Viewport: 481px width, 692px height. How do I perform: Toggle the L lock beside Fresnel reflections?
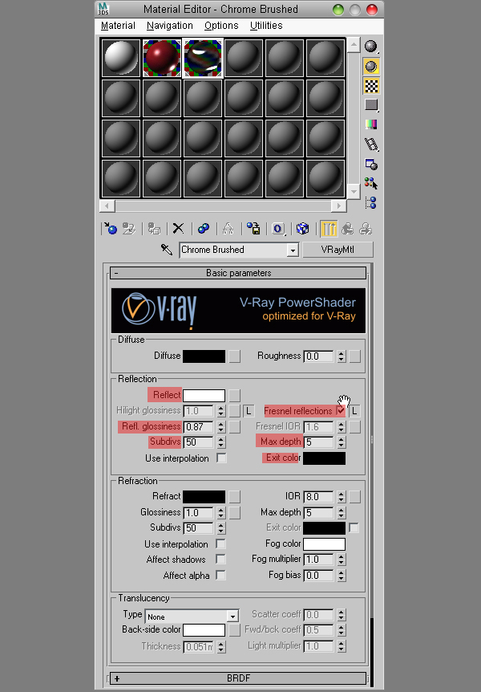point(354,411)
